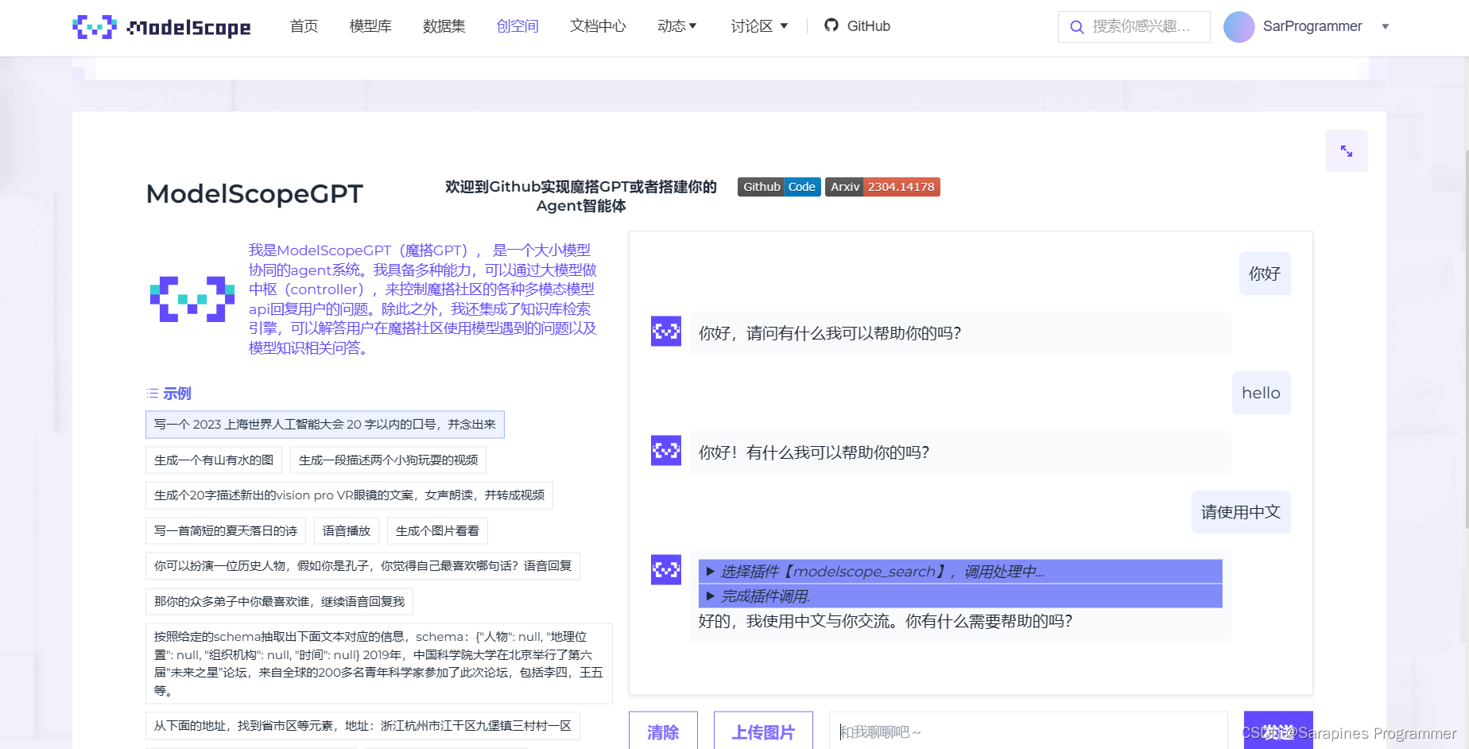The height and width of the screenshot is (749, 1469).
Task: Open the GitHub link via its cat icon
Action: click(831, 25)
